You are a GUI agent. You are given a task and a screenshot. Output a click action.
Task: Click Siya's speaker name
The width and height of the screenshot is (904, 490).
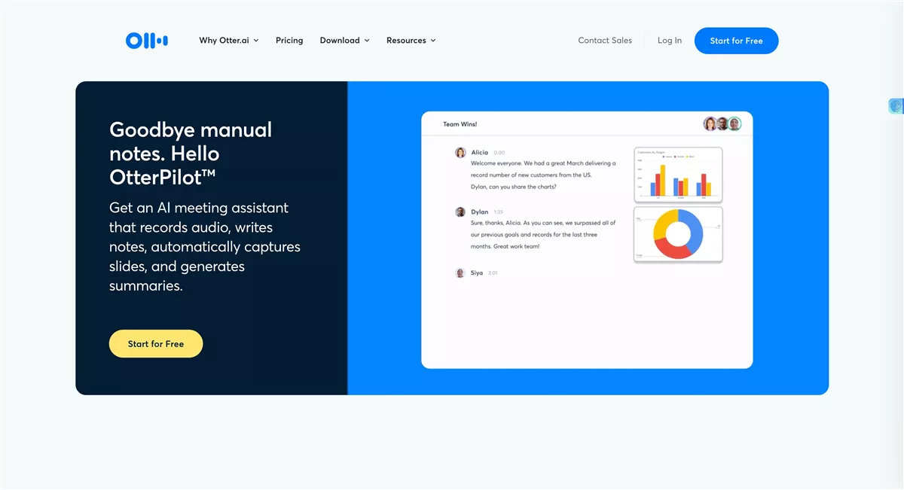[x=477, y=272]
